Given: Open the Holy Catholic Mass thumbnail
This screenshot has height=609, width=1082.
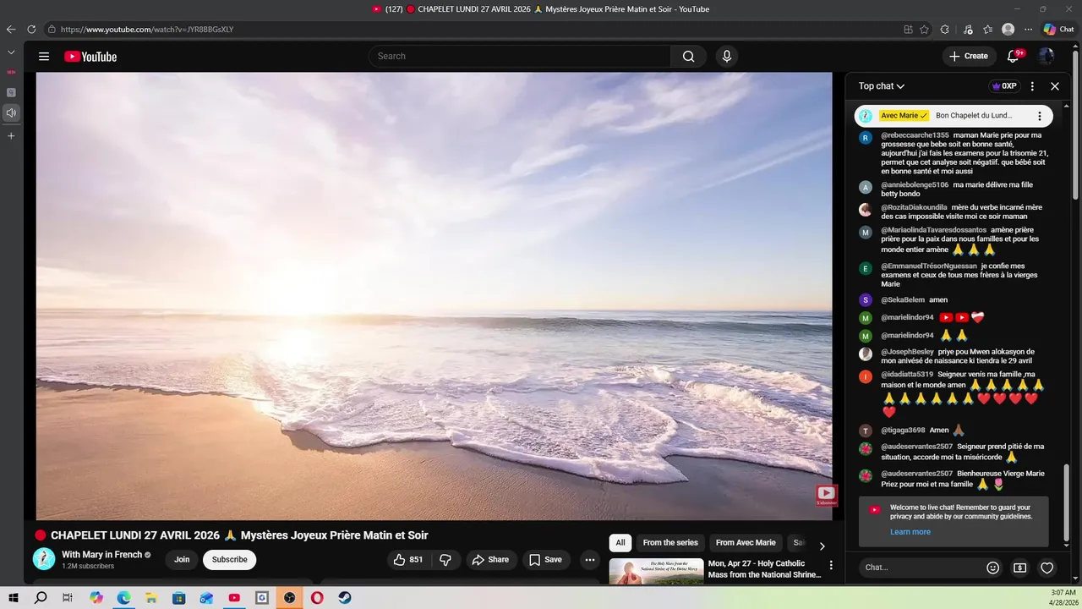Looking at the screenshot, I should (x=656, y=571).
